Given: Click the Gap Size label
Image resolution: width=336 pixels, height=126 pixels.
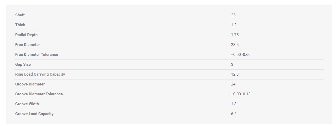Looking at the screenshot, I should [x=23, y=64].
